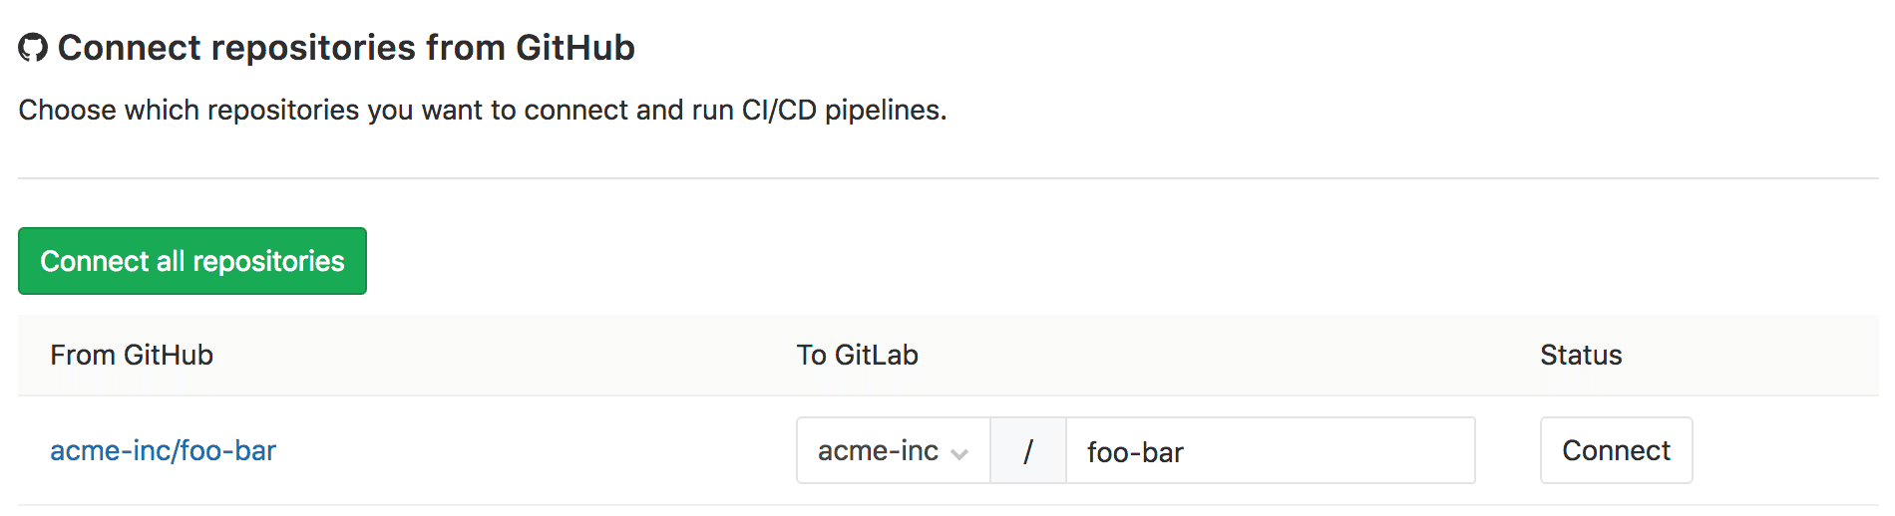Click the chevron arrow beside acme-inc
The height and width of the screenshot is (516, 1895).
pos(959,454)
